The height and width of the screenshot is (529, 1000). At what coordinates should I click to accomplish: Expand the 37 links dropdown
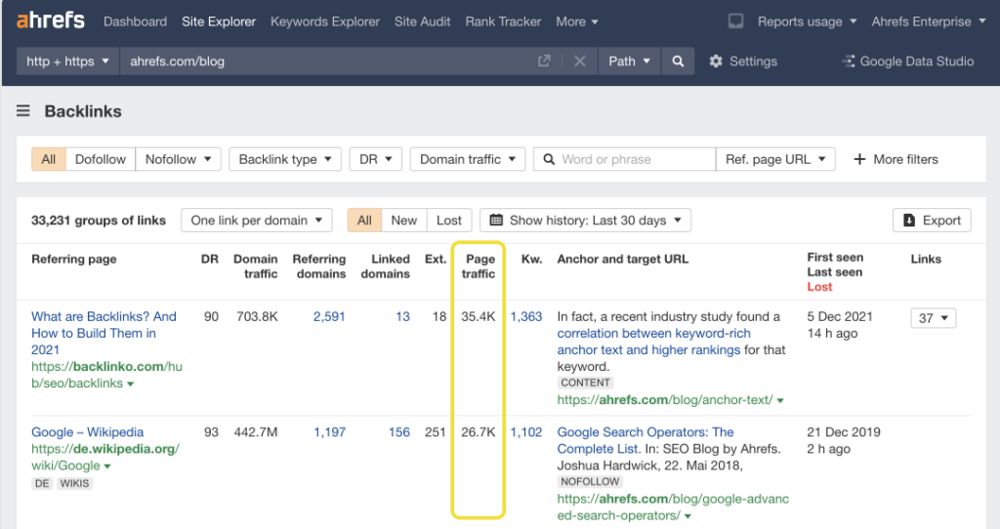point(933,317)
